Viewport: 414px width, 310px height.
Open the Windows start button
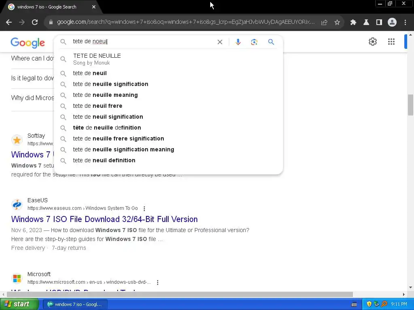click(19, 304)
